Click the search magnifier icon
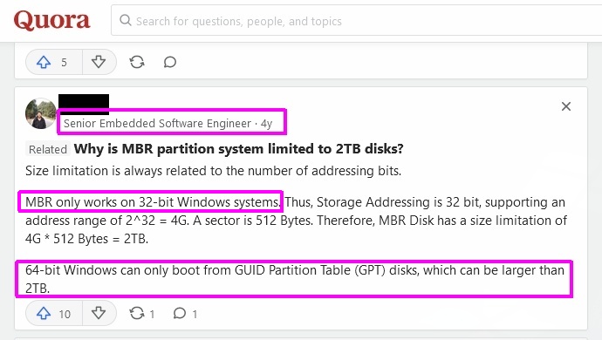Image resolution: width=602 pixels, height=340 pixels. coord(125,20)
